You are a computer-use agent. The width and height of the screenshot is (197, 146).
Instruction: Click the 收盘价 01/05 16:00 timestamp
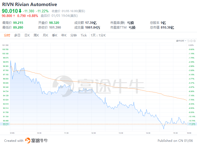(x=68, y=11)
